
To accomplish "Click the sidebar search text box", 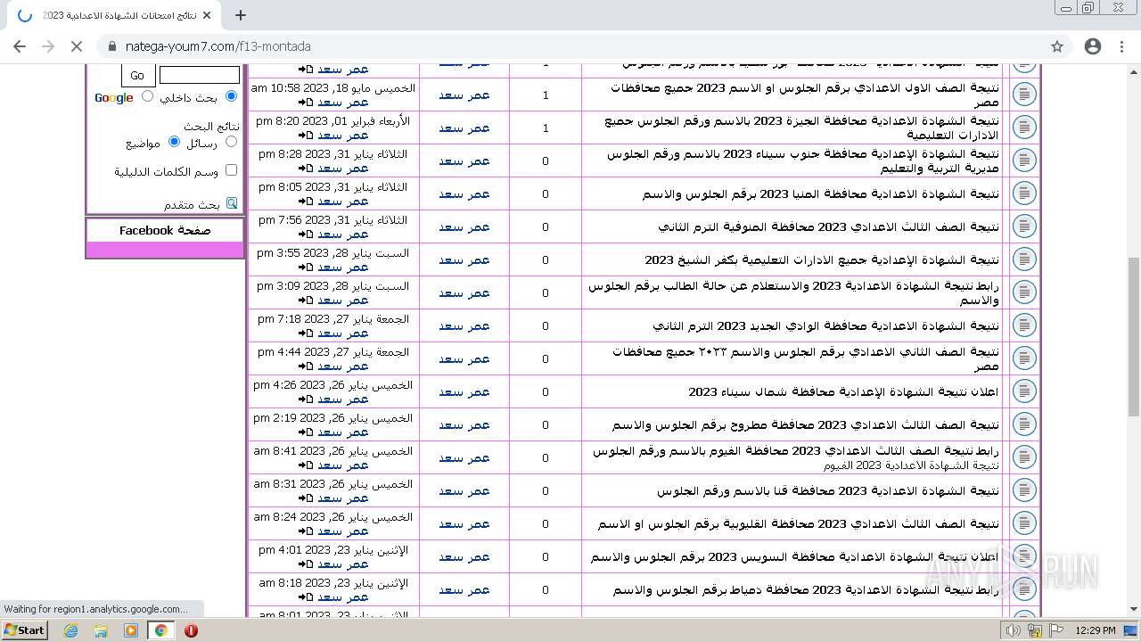I will click(x=200, y=75).
